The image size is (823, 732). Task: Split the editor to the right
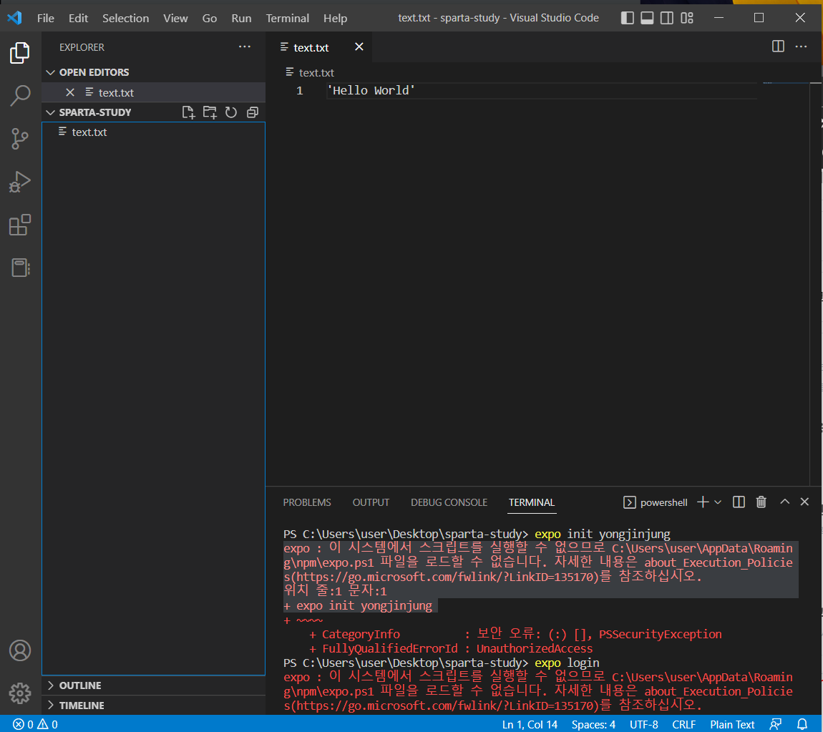(778, 47)
